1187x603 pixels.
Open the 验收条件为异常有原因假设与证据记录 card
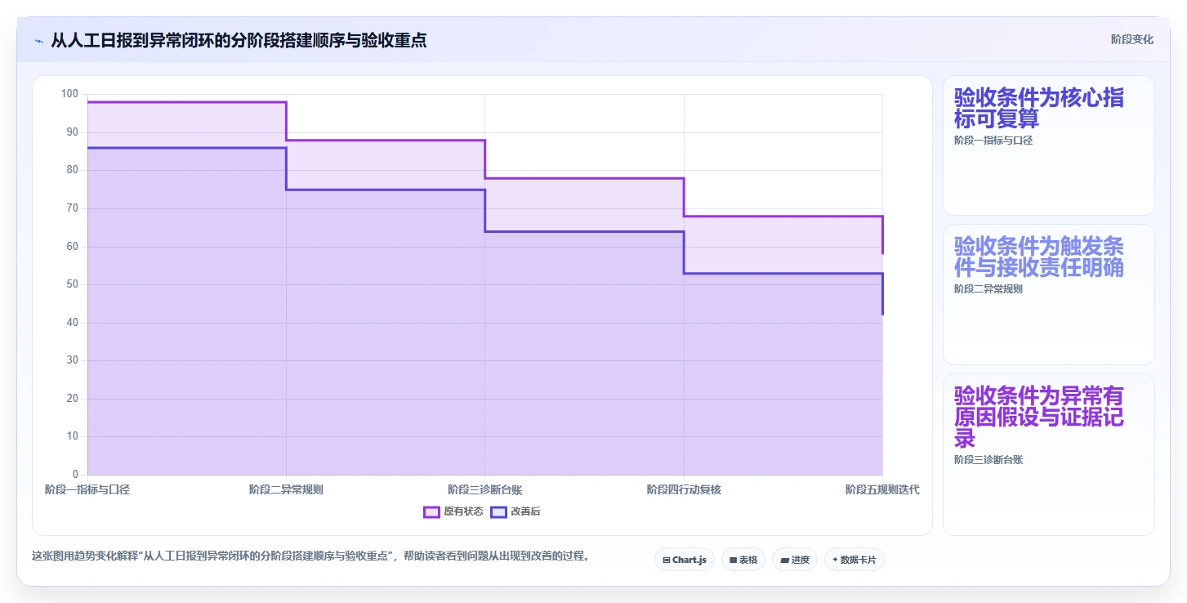point(1049,454)
